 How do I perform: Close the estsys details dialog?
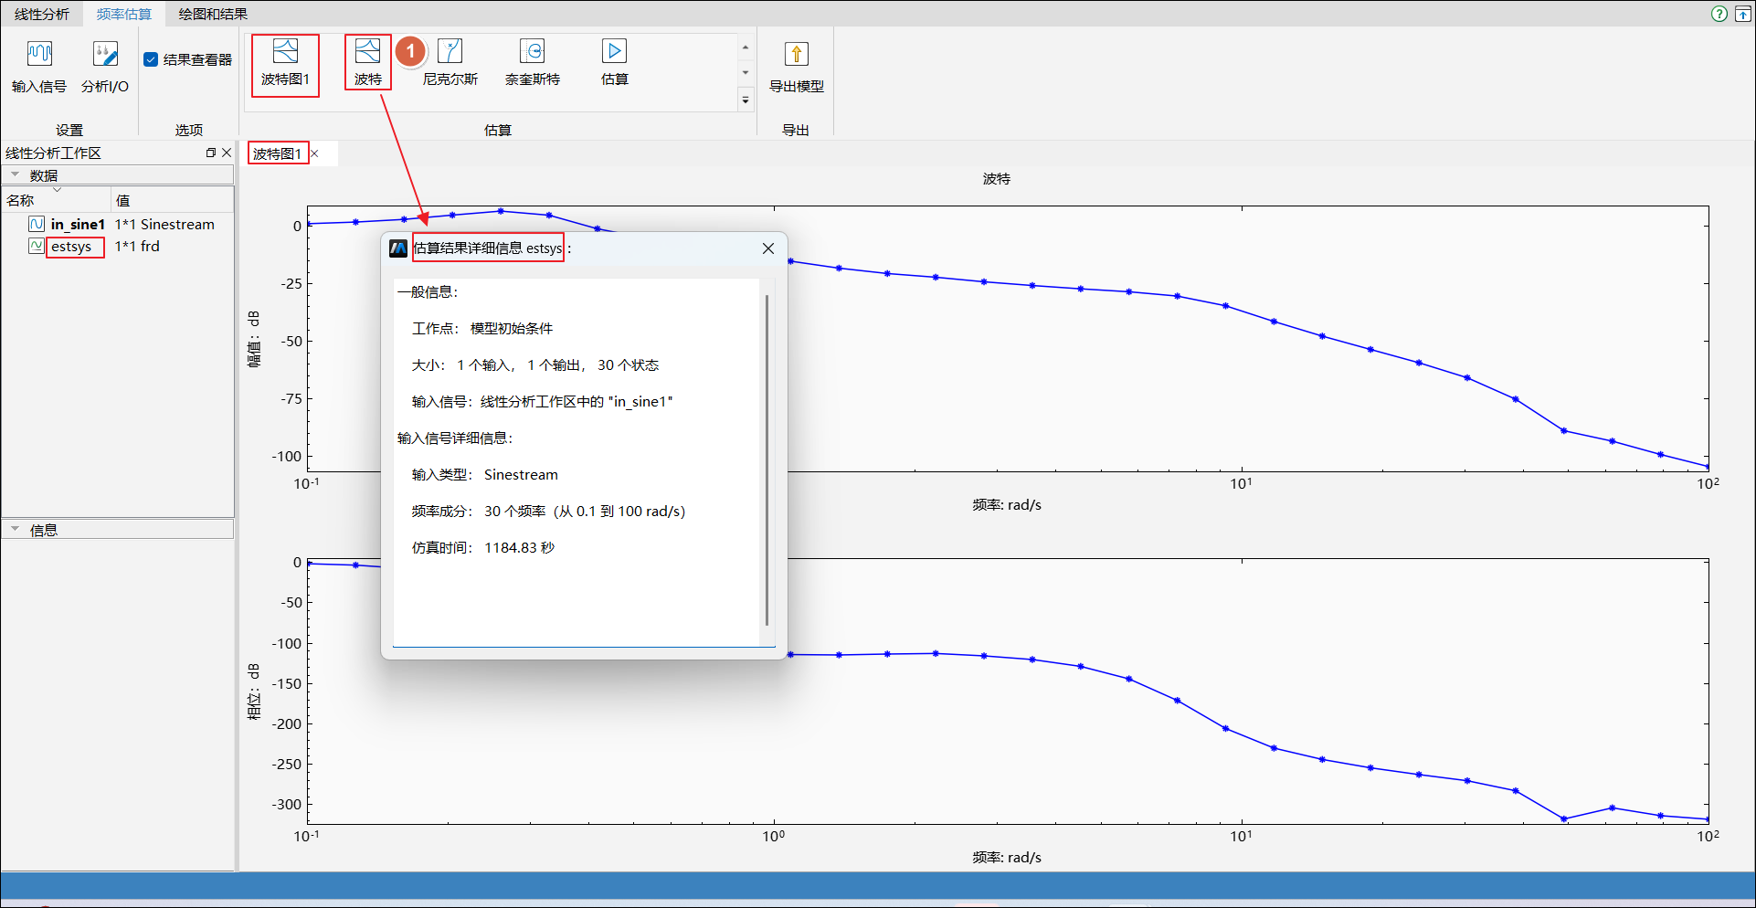[767, 248]
